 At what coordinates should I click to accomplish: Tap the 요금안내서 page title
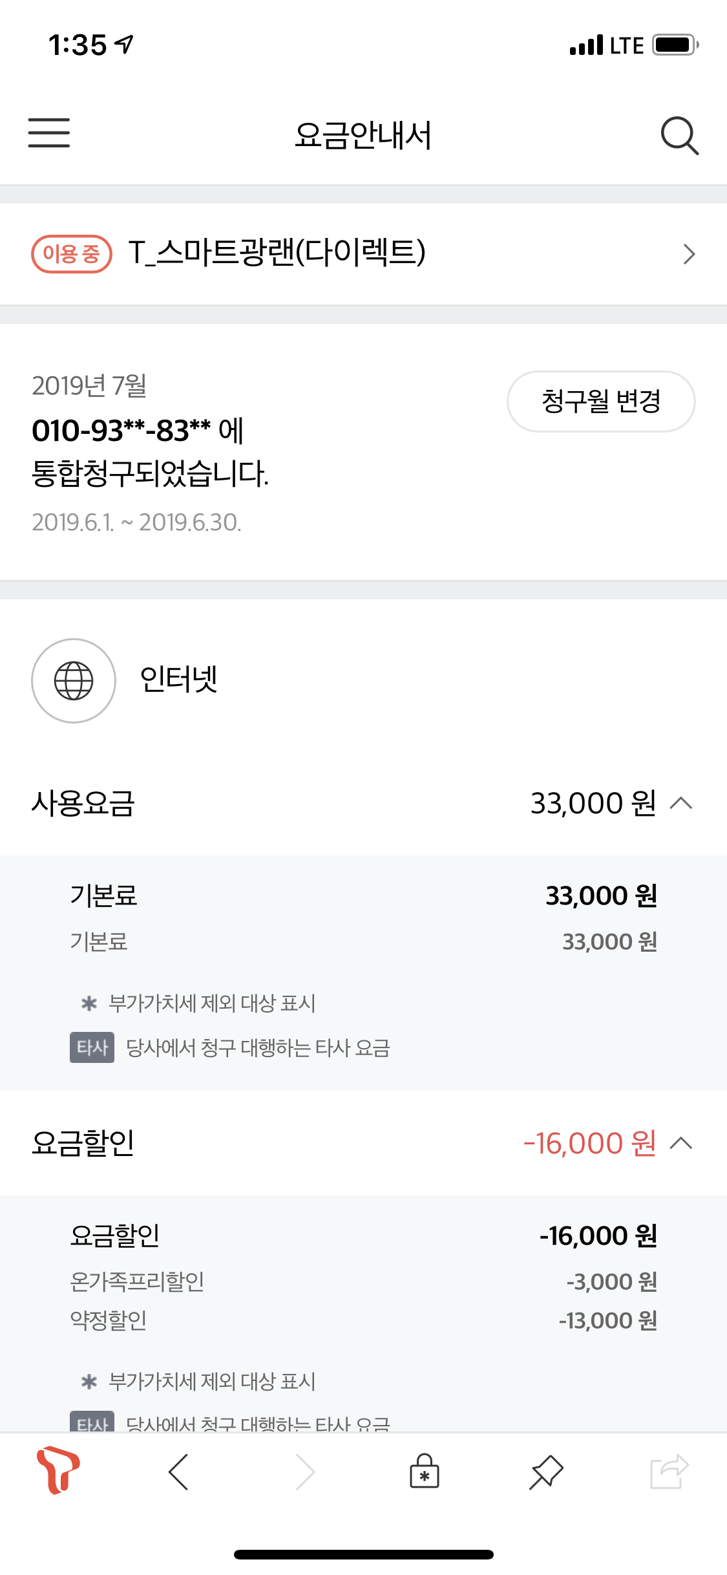coord(363,135)
